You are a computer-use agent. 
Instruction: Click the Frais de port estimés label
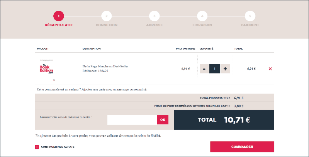pos(192,106)
